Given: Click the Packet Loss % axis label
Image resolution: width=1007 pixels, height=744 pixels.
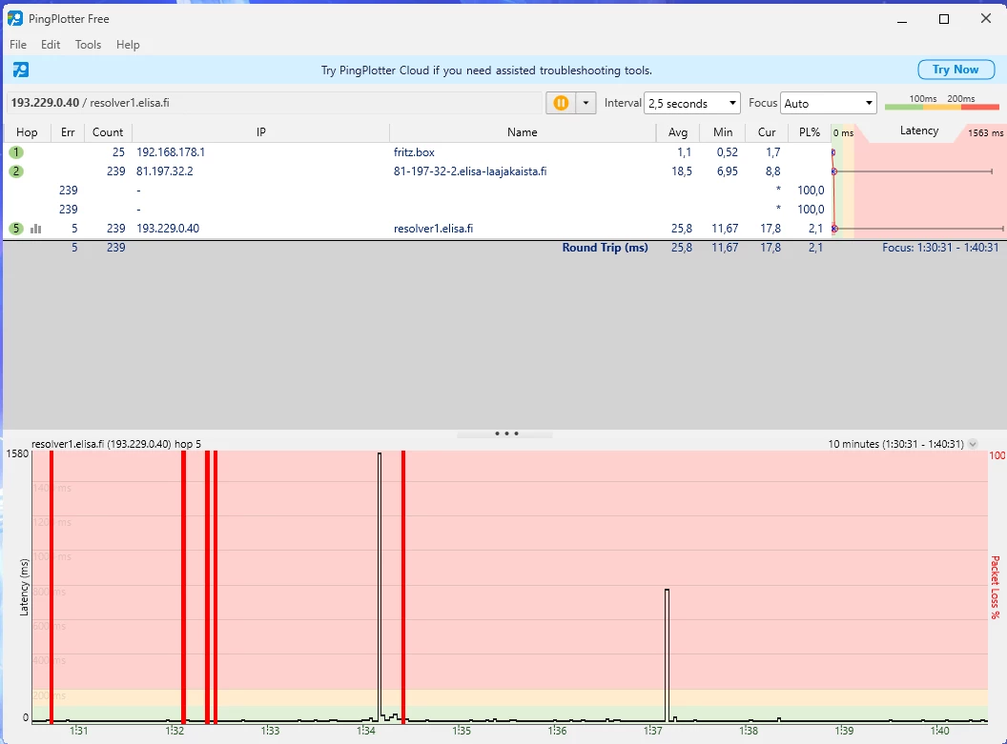Looking at the screenshot, I should [995, 587].
